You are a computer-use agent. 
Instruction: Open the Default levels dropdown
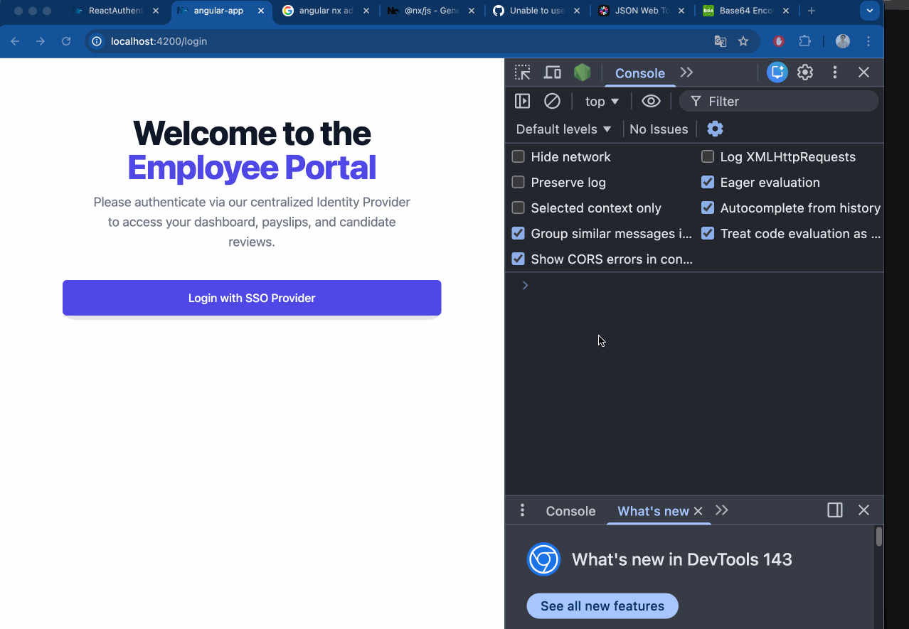pos(563,129)
